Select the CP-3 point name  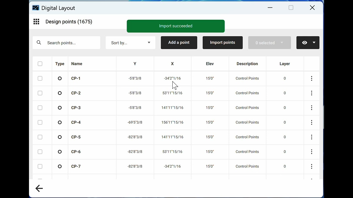[76, 108]
